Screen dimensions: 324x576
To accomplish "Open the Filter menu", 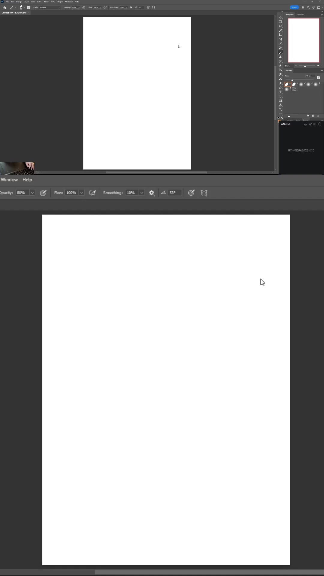I will (46, 2).
